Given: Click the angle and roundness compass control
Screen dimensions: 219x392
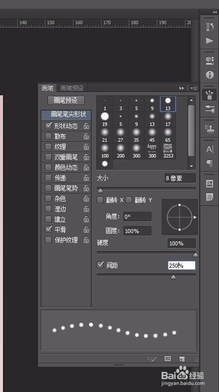Looking at the screenshot, I should coord(180,217).
